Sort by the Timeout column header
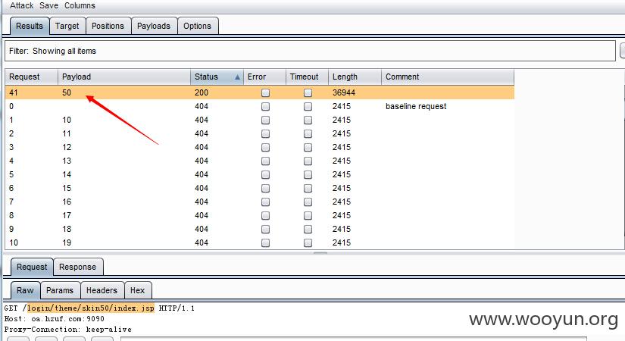Screen dimensions: 625x341 click(307, 77)
